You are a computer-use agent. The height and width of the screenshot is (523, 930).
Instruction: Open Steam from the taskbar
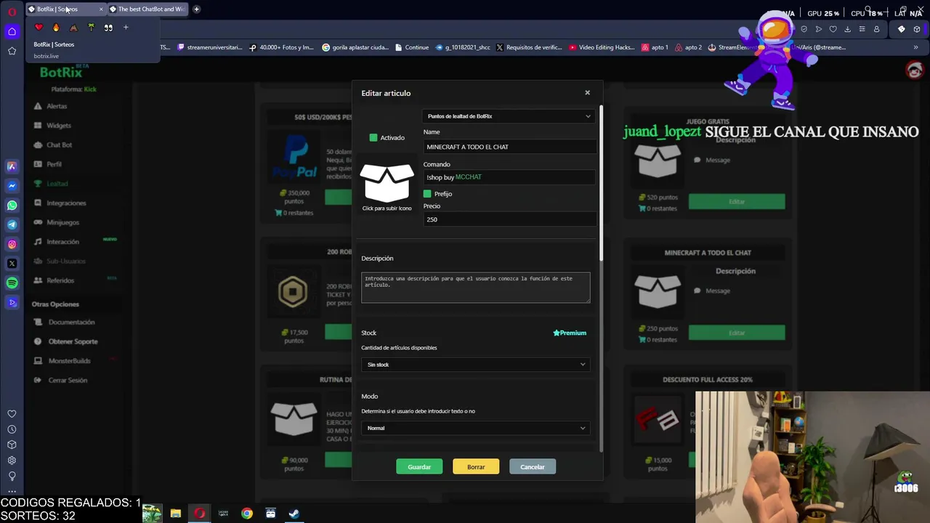(294, 514)
